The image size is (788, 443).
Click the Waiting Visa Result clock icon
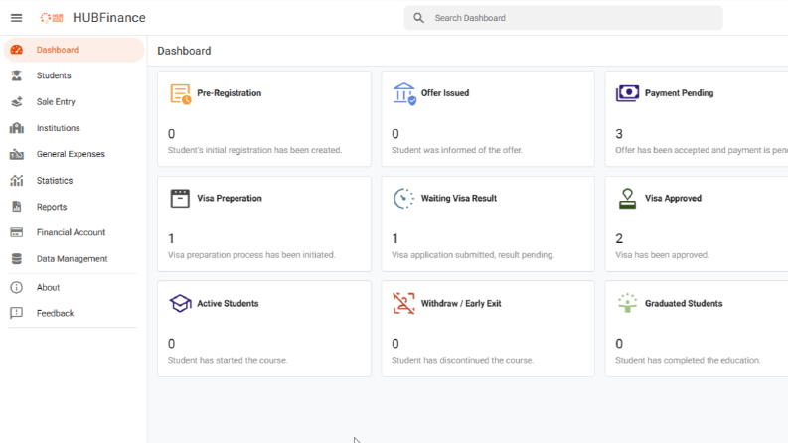[404, 199]
